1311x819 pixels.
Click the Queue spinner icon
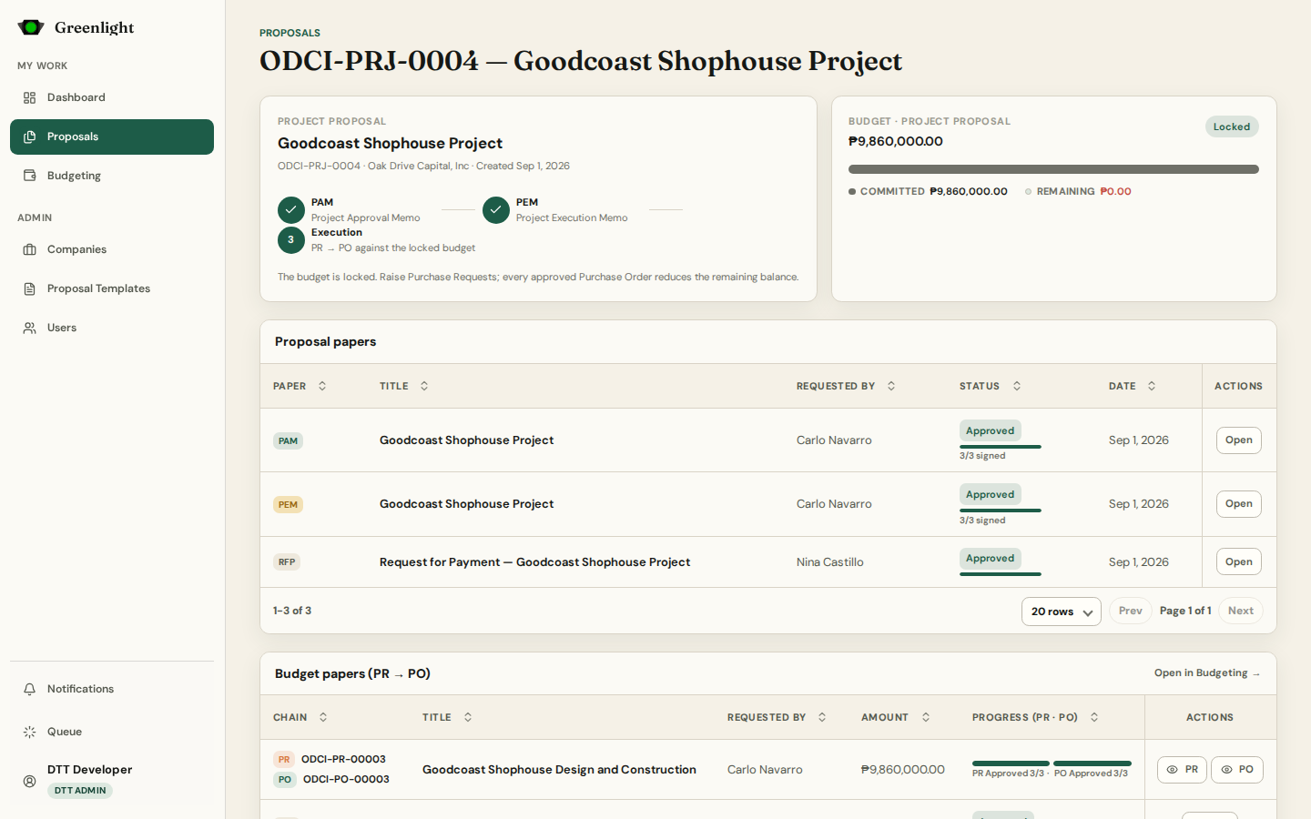point(29,732)
